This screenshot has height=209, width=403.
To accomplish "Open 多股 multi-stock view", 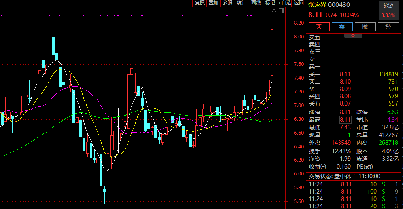I will [x=227, y=3].
